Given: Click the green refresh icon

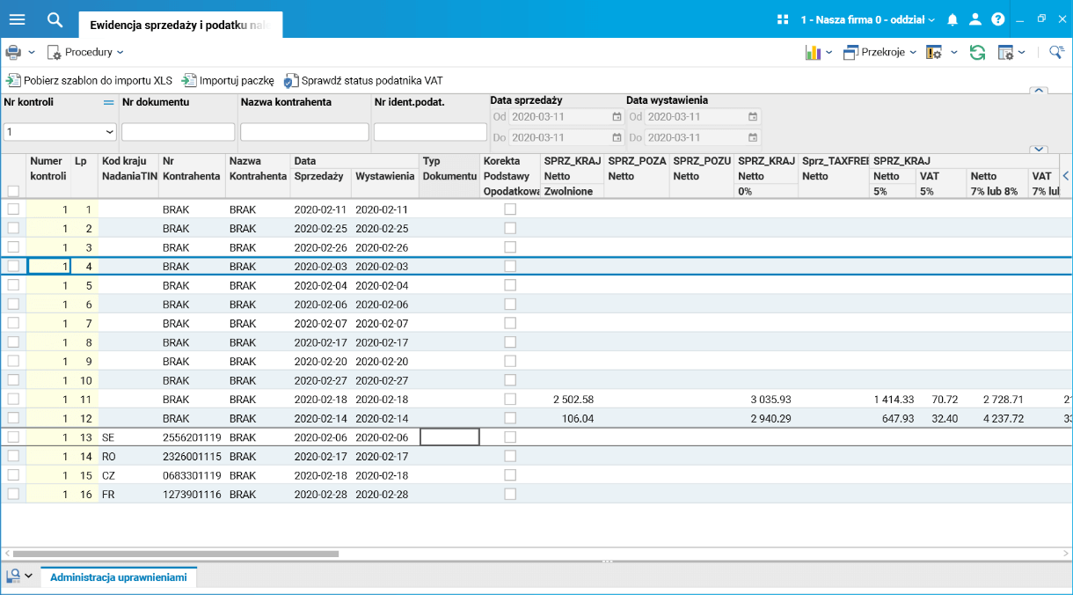Looking at the screenshot, I should coord(977,53).
